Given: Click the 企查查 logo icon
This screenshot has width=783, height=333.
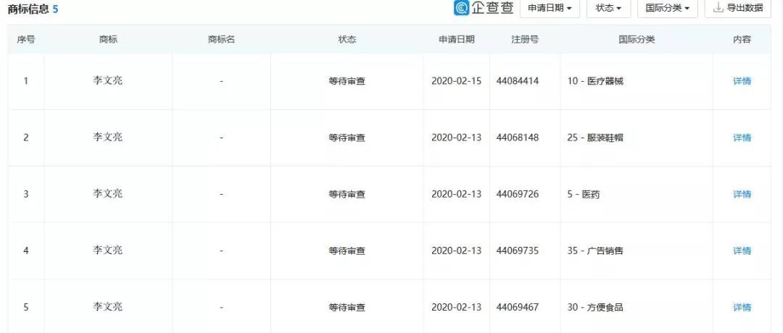Looking at the screenshot, I should point(461,8).
